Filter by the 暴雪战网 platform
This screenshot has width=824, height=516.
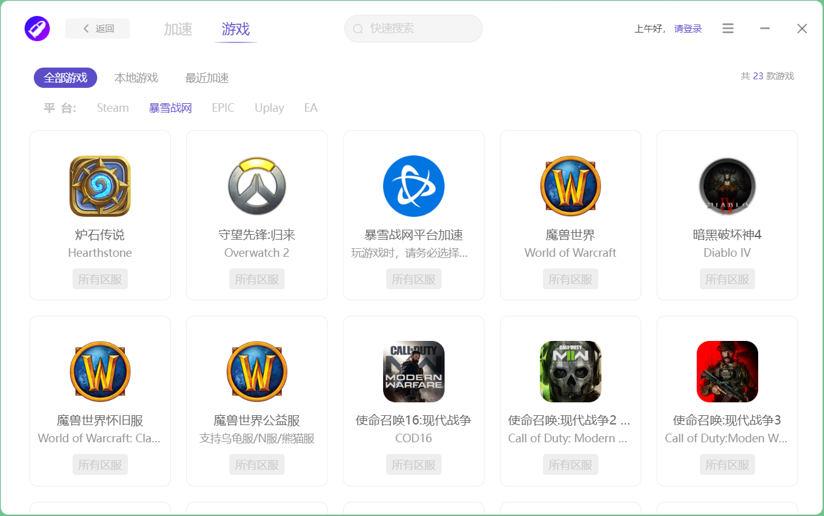(x=170, y=108)
